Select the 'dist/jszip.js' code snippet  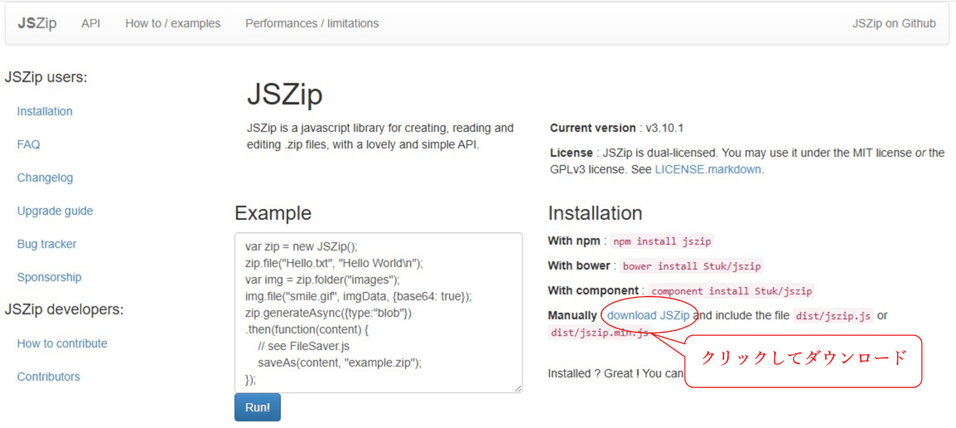tap(833, 316)
